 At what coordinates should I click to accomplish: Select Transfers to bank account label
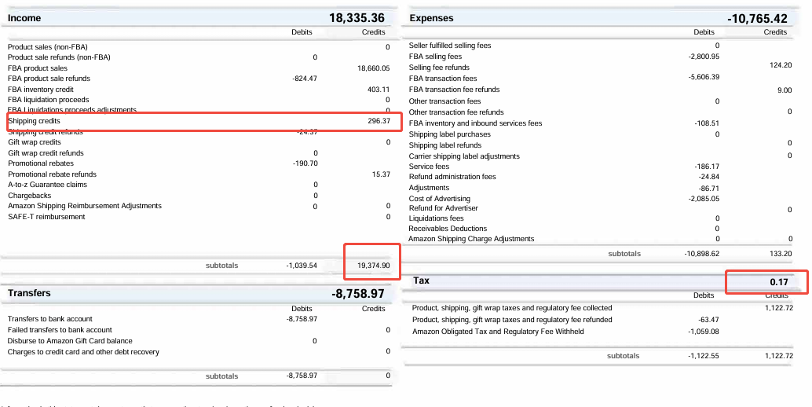coord(49,319)
